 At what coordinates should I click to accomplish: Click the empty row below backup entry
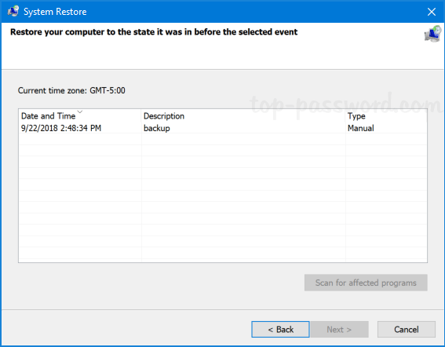(223, 140)
